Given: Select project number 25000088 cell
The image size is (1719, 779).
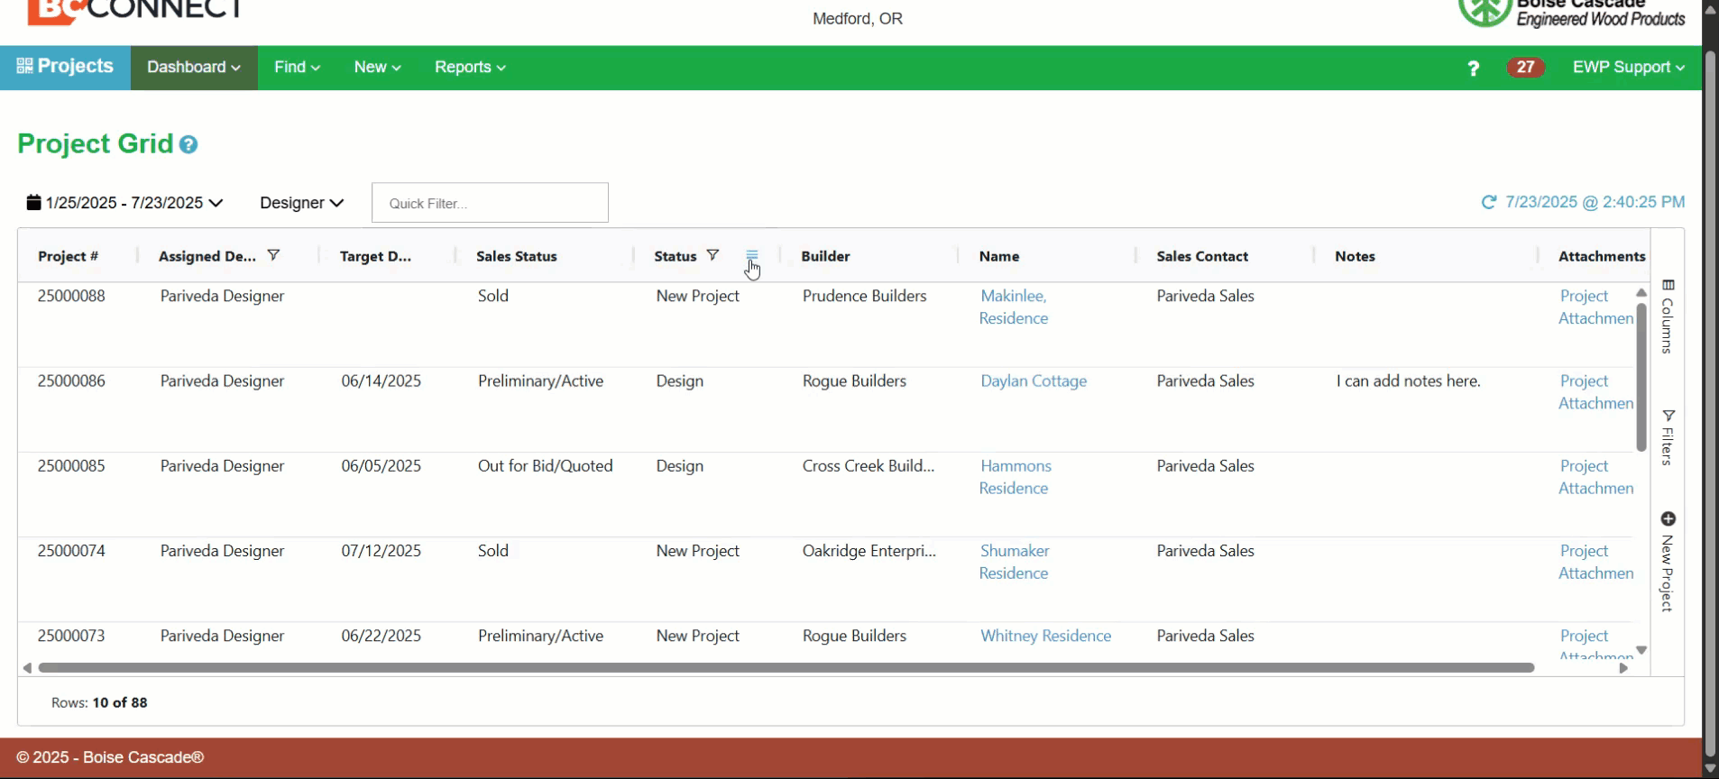Looking at the screenshot, I should (71, 296).
